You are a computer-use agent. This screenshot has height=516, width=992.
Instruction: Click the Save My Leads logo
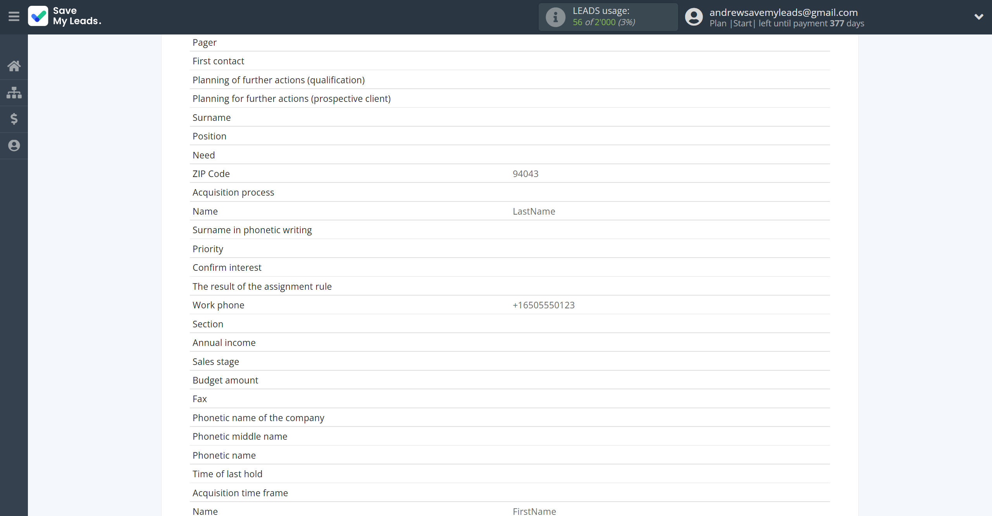[65, 16]
